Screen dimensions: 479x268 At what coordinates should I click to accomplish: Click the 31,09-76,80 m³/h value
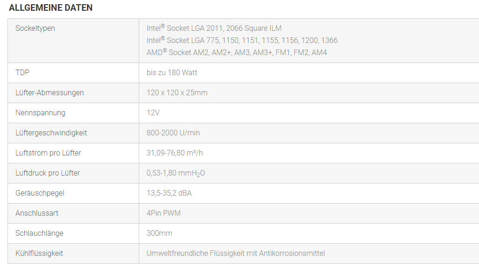(175, 153)
